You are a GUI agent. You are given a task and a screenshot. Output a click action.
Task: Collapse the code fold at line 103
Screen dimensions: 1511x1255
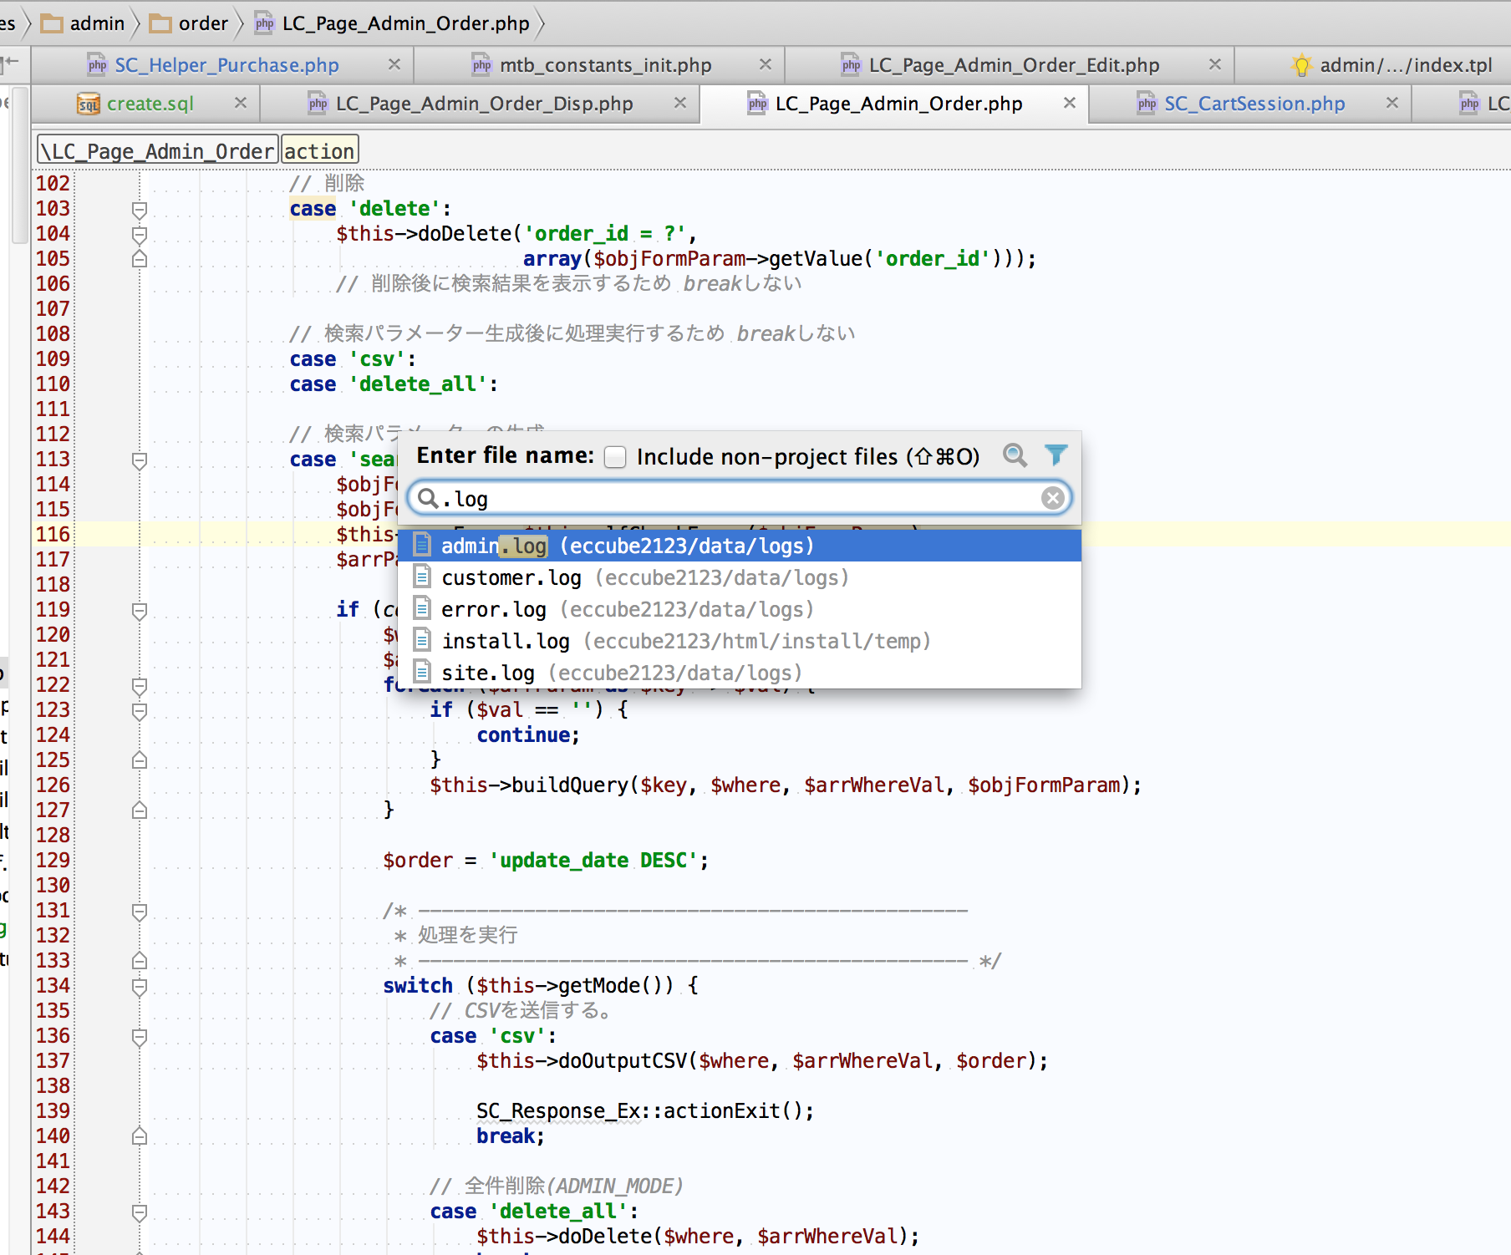click(x=140, y=209)
